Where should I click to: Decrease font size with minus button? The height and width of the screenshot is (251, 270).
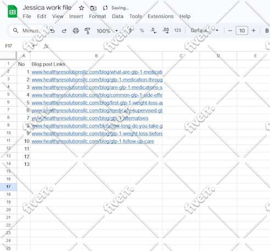click(x=230, y=31)
